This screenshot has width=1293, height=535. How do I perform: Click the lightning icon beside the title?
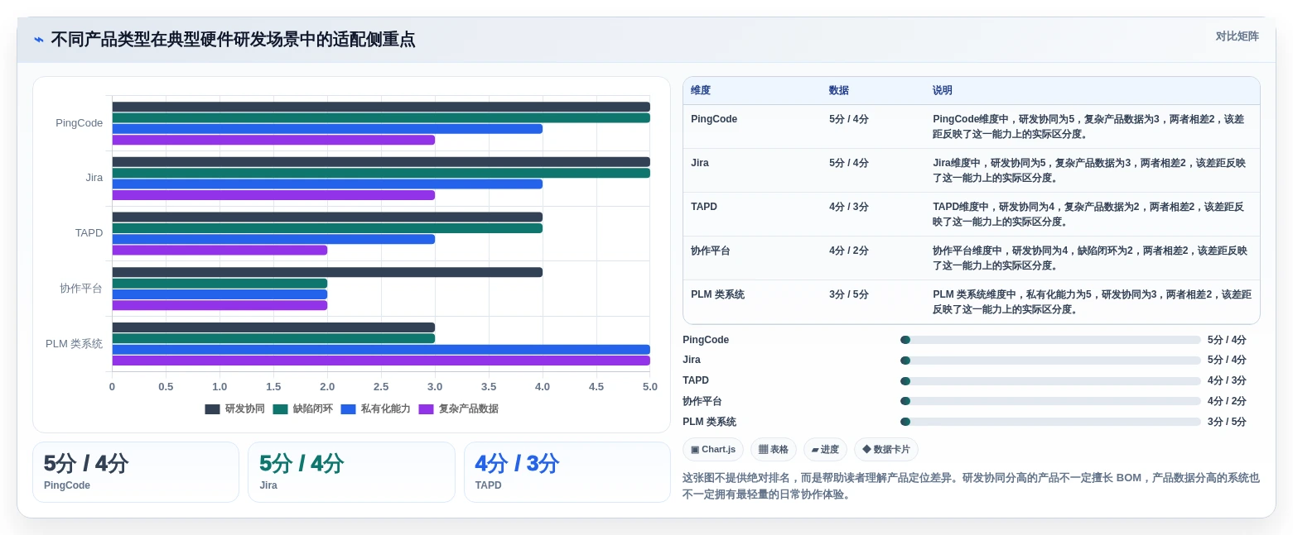point(39,40)
